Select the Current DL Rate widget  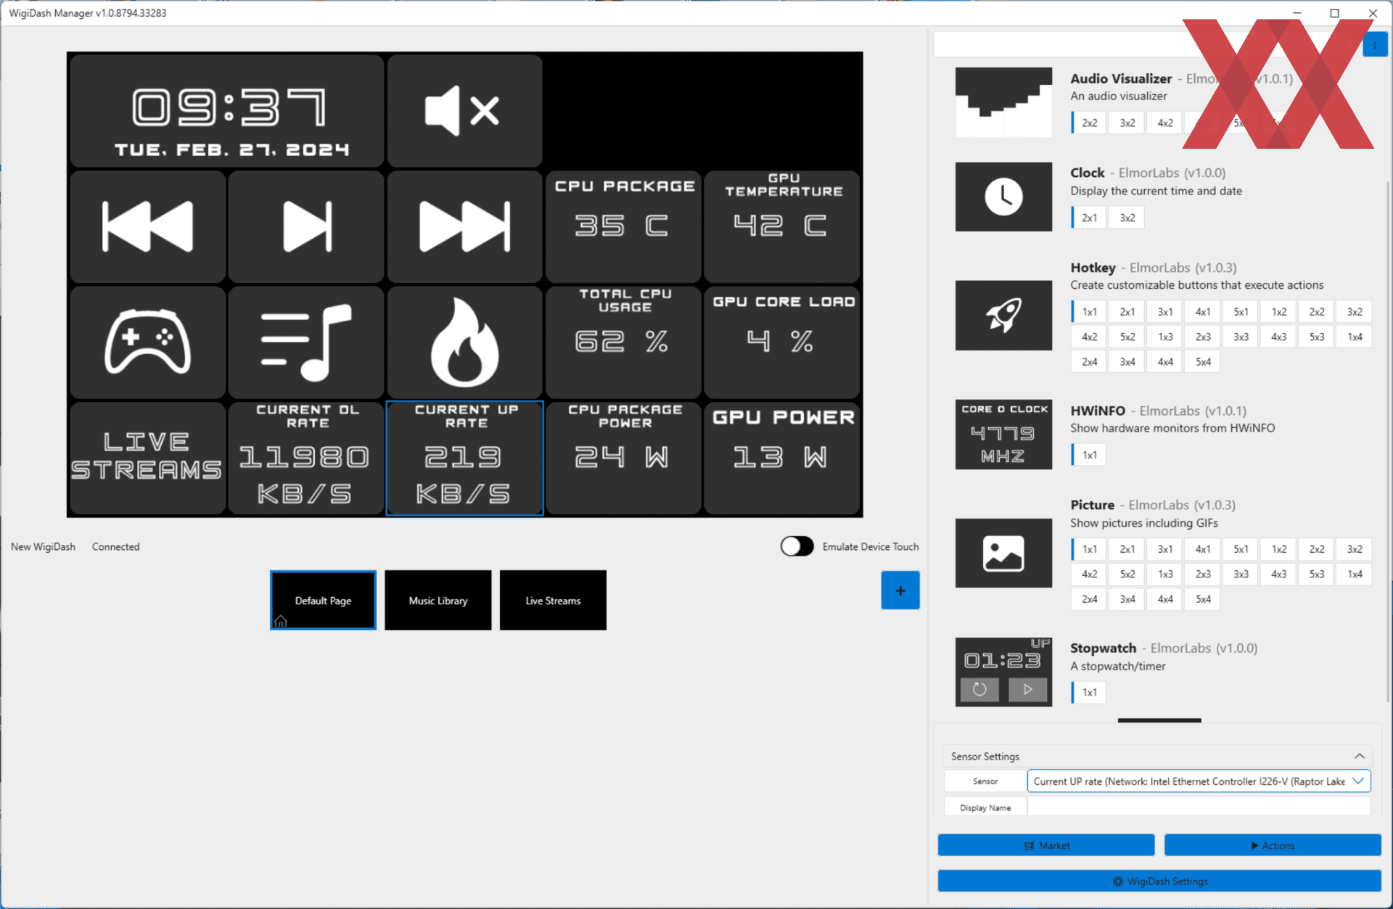coord(306,458)
